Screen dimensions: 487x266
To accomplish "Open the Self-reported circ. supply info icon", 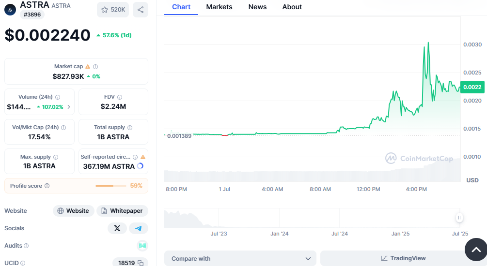I will click(135, 157).
